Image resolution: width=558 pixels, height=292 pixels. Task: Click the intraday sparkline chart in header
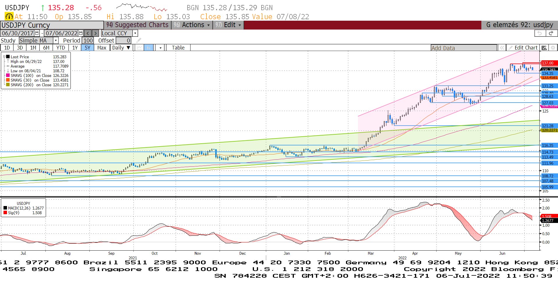142,7
